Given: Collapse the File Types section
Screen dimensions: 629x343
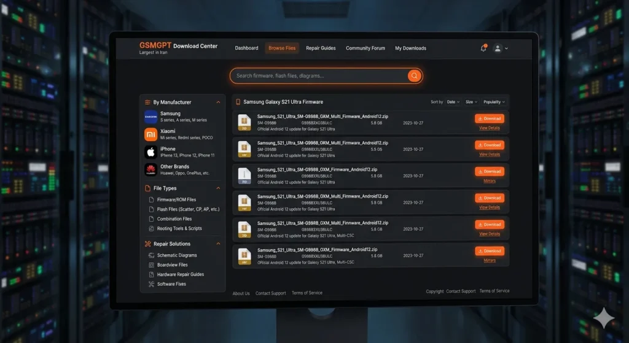Looking at the screenshot, I should point(218,188).
